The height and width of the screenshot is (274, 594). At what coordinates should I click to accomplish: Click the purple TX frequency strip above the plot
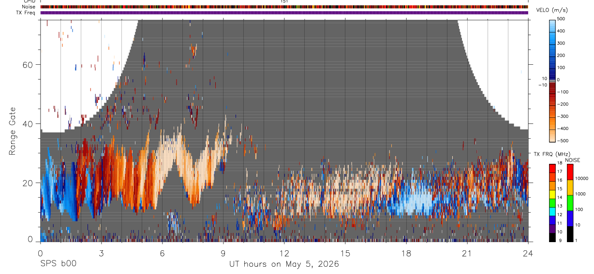284,13
